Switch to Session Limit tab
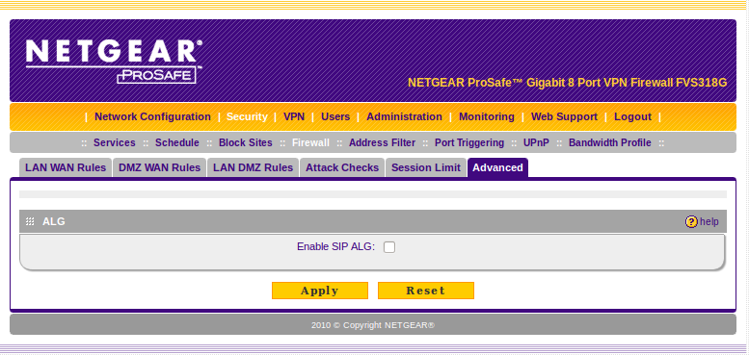Viewport: 749px width, 355px height. coord(426,167)
